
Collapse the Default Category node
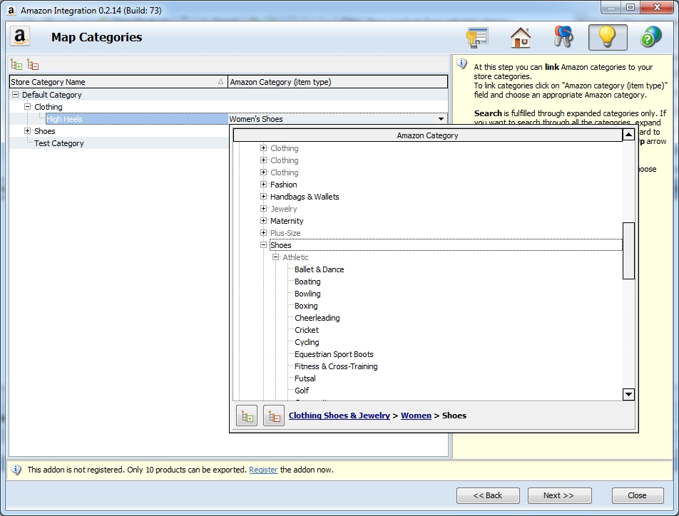16,94
